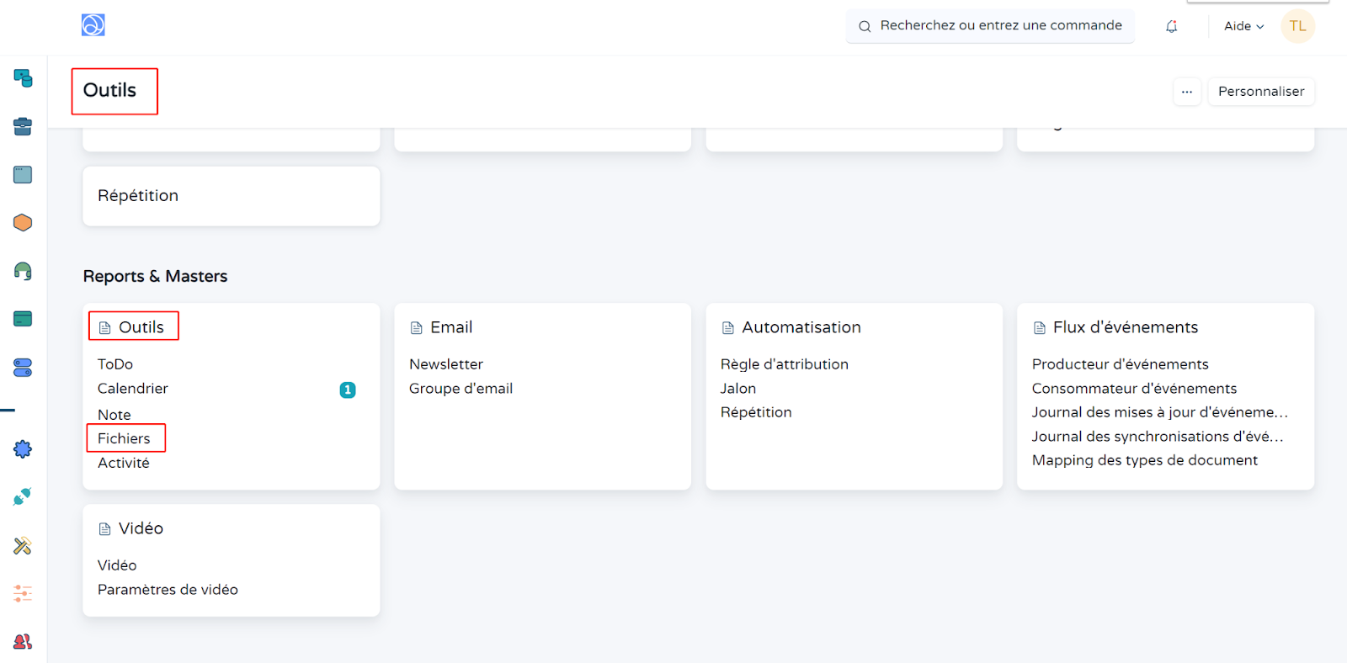Image resolution: width=1347 pixels, height=663 pixels.
Task: Open the orange hexagon sidebar module
Action: [23, 223]
